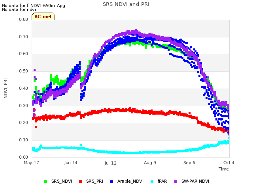Image resolution: width=253 pixels, height=189 pixels.
Task: Click the cyan fPAR legend swatch
Action: pos(152,182)
